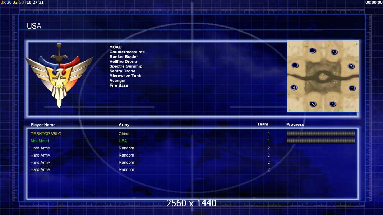Screen dimensions: 383x215
Task: Select start position 7 on the map
Action: (x=352, y=88)
